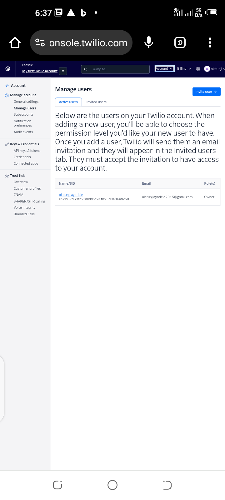Image resolution: width=225 pixels, height=500 pixels.
Task: Tap the microphone voice search icon
Action: (x=149, y=42)
